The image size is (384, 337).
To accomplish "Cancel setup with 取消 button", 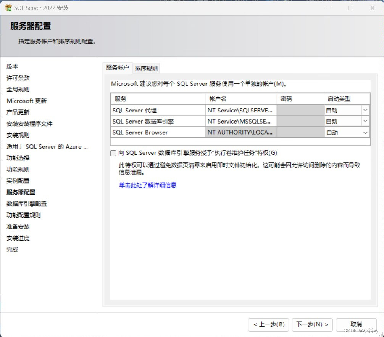I will pyautogui.click(x=356, y=324).
